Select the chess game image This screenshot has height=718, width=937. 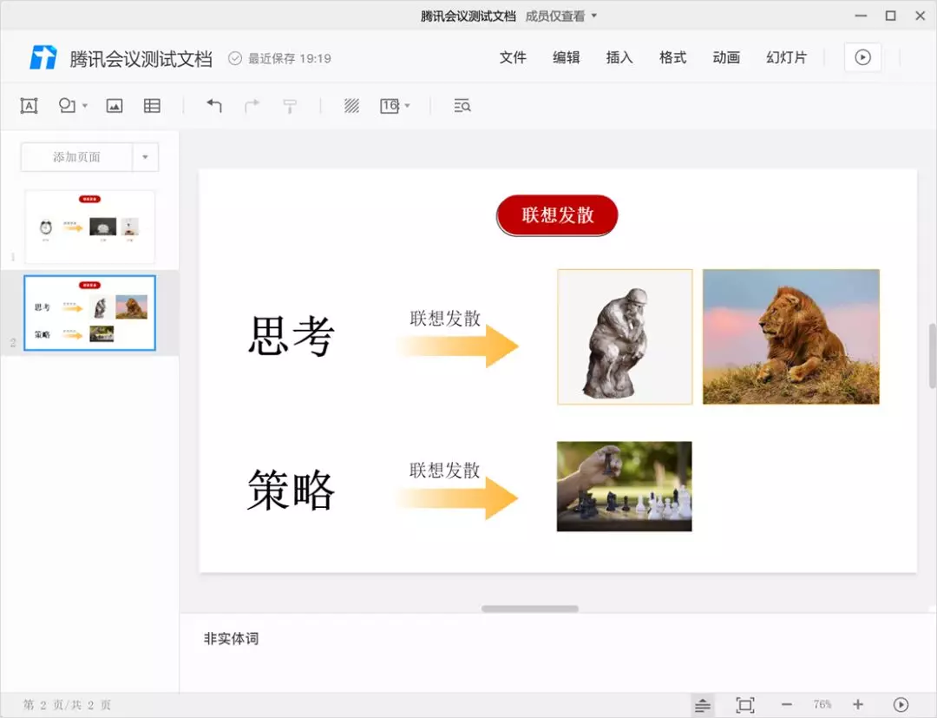(x=625, y=486)
